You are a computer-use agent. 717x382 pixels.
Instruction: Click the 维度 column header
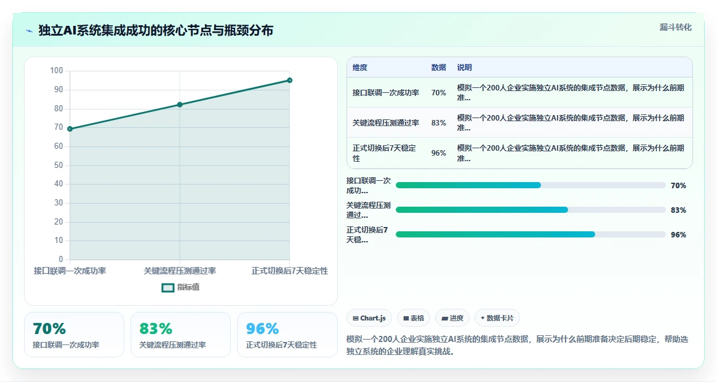[x=360, y=68]
